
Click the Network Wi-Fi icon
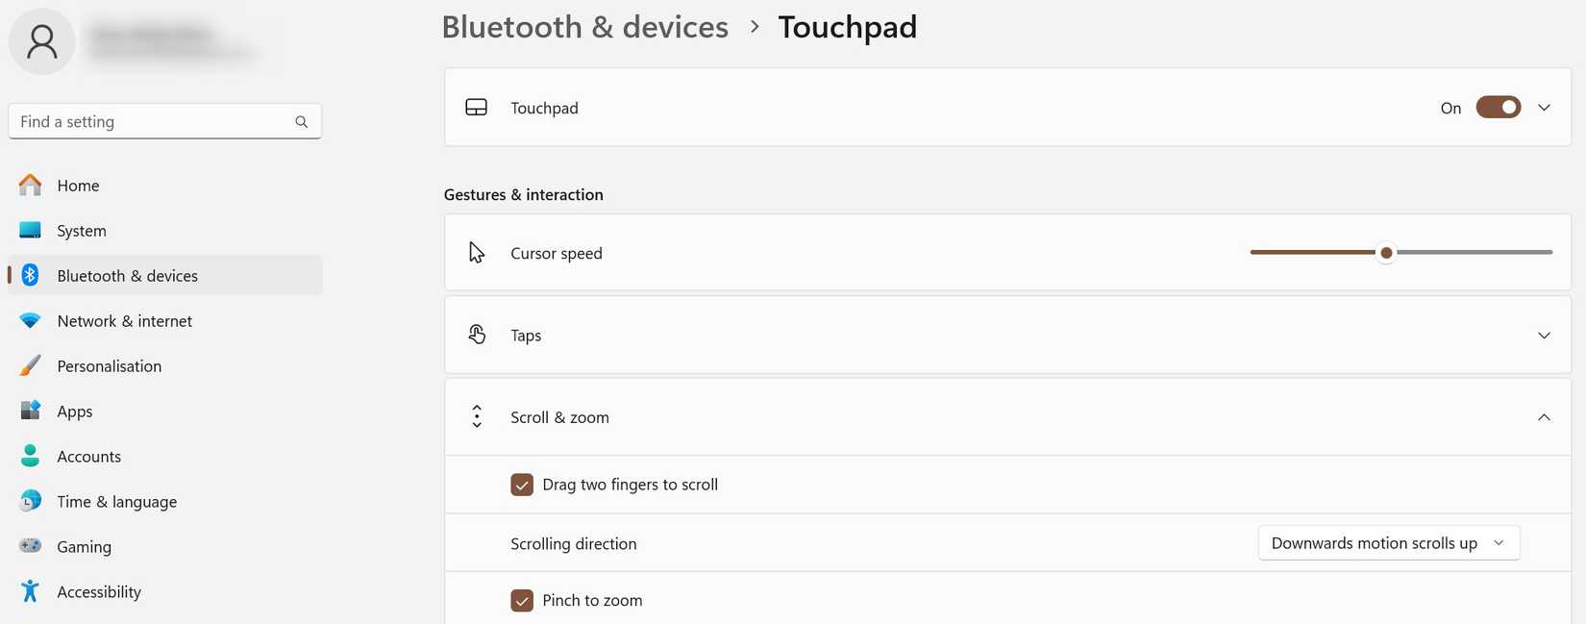pyautogui.click(x=31, y=320)
